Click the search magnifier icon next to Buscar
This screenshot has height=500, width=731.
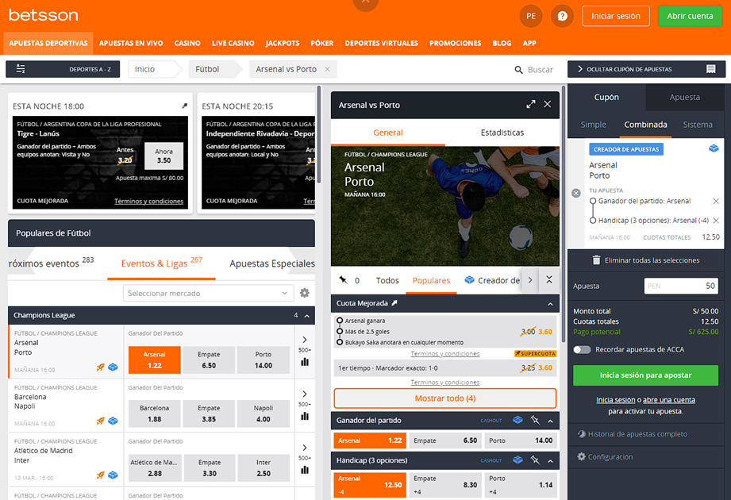tap(517, 69)
